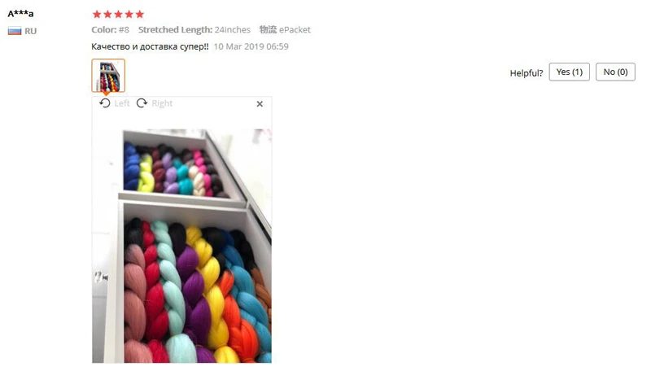The image size is (651, 371).
Task: Click the fifth rating star
Action: [x=140, y=15]
